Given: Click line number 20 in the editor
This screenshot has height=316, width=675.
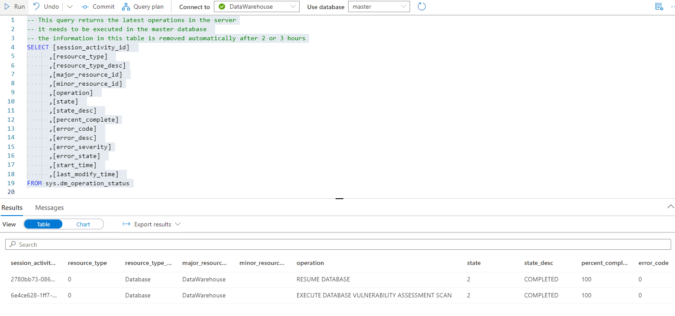Looking at the screenshot, I should 11,192.
